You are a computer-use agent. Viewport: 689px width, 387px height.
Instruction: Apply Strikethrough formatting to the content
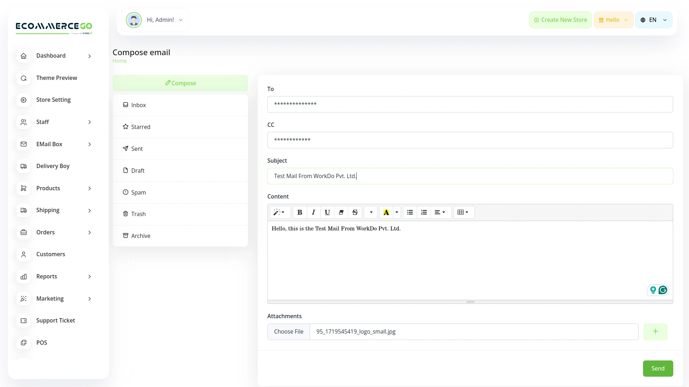click(355, 212)
